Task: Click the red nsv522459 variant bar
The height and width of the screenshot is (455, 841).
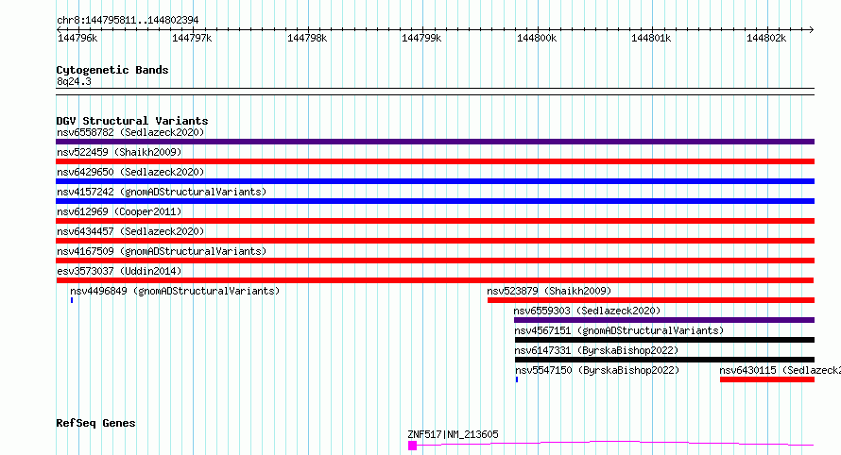Action: point(435,161)
